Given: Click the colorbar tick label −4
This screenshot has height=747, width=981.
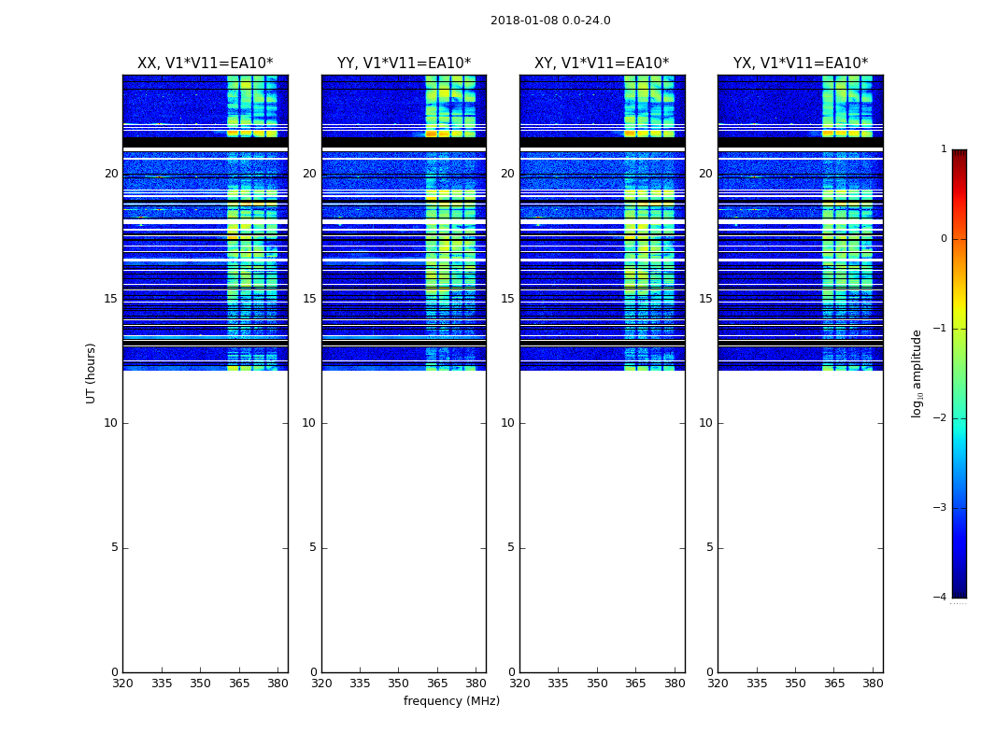Looking at the screenshot, I should point(940,598).
